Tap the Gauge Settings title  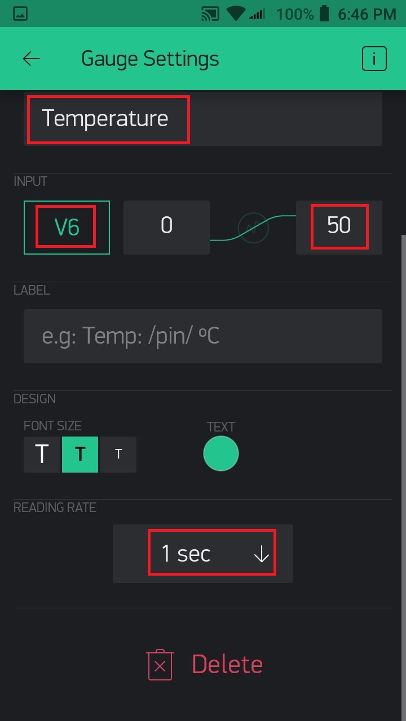click(150, 59)
